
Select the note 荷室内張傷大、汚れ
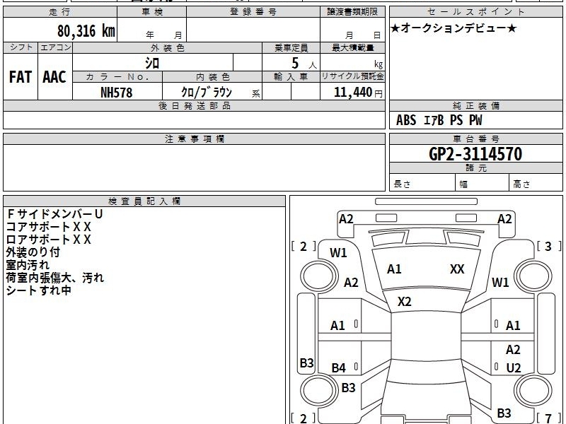(x=55, y=278)
